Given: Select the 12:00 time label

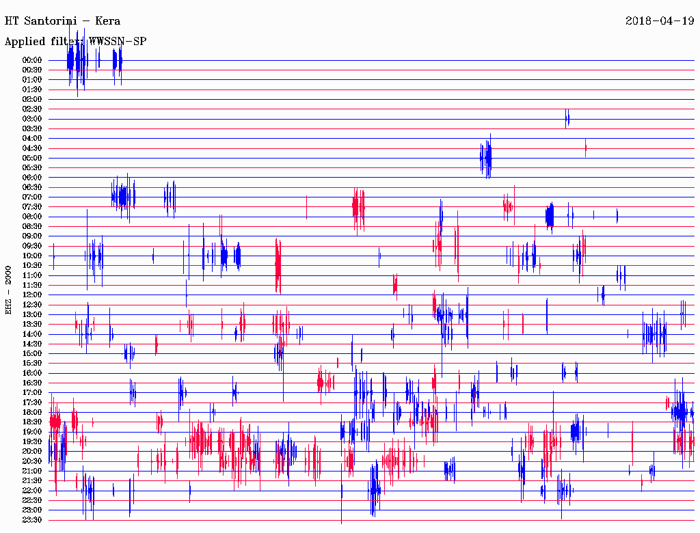Looking at the screenshot, I should point(32,295).
